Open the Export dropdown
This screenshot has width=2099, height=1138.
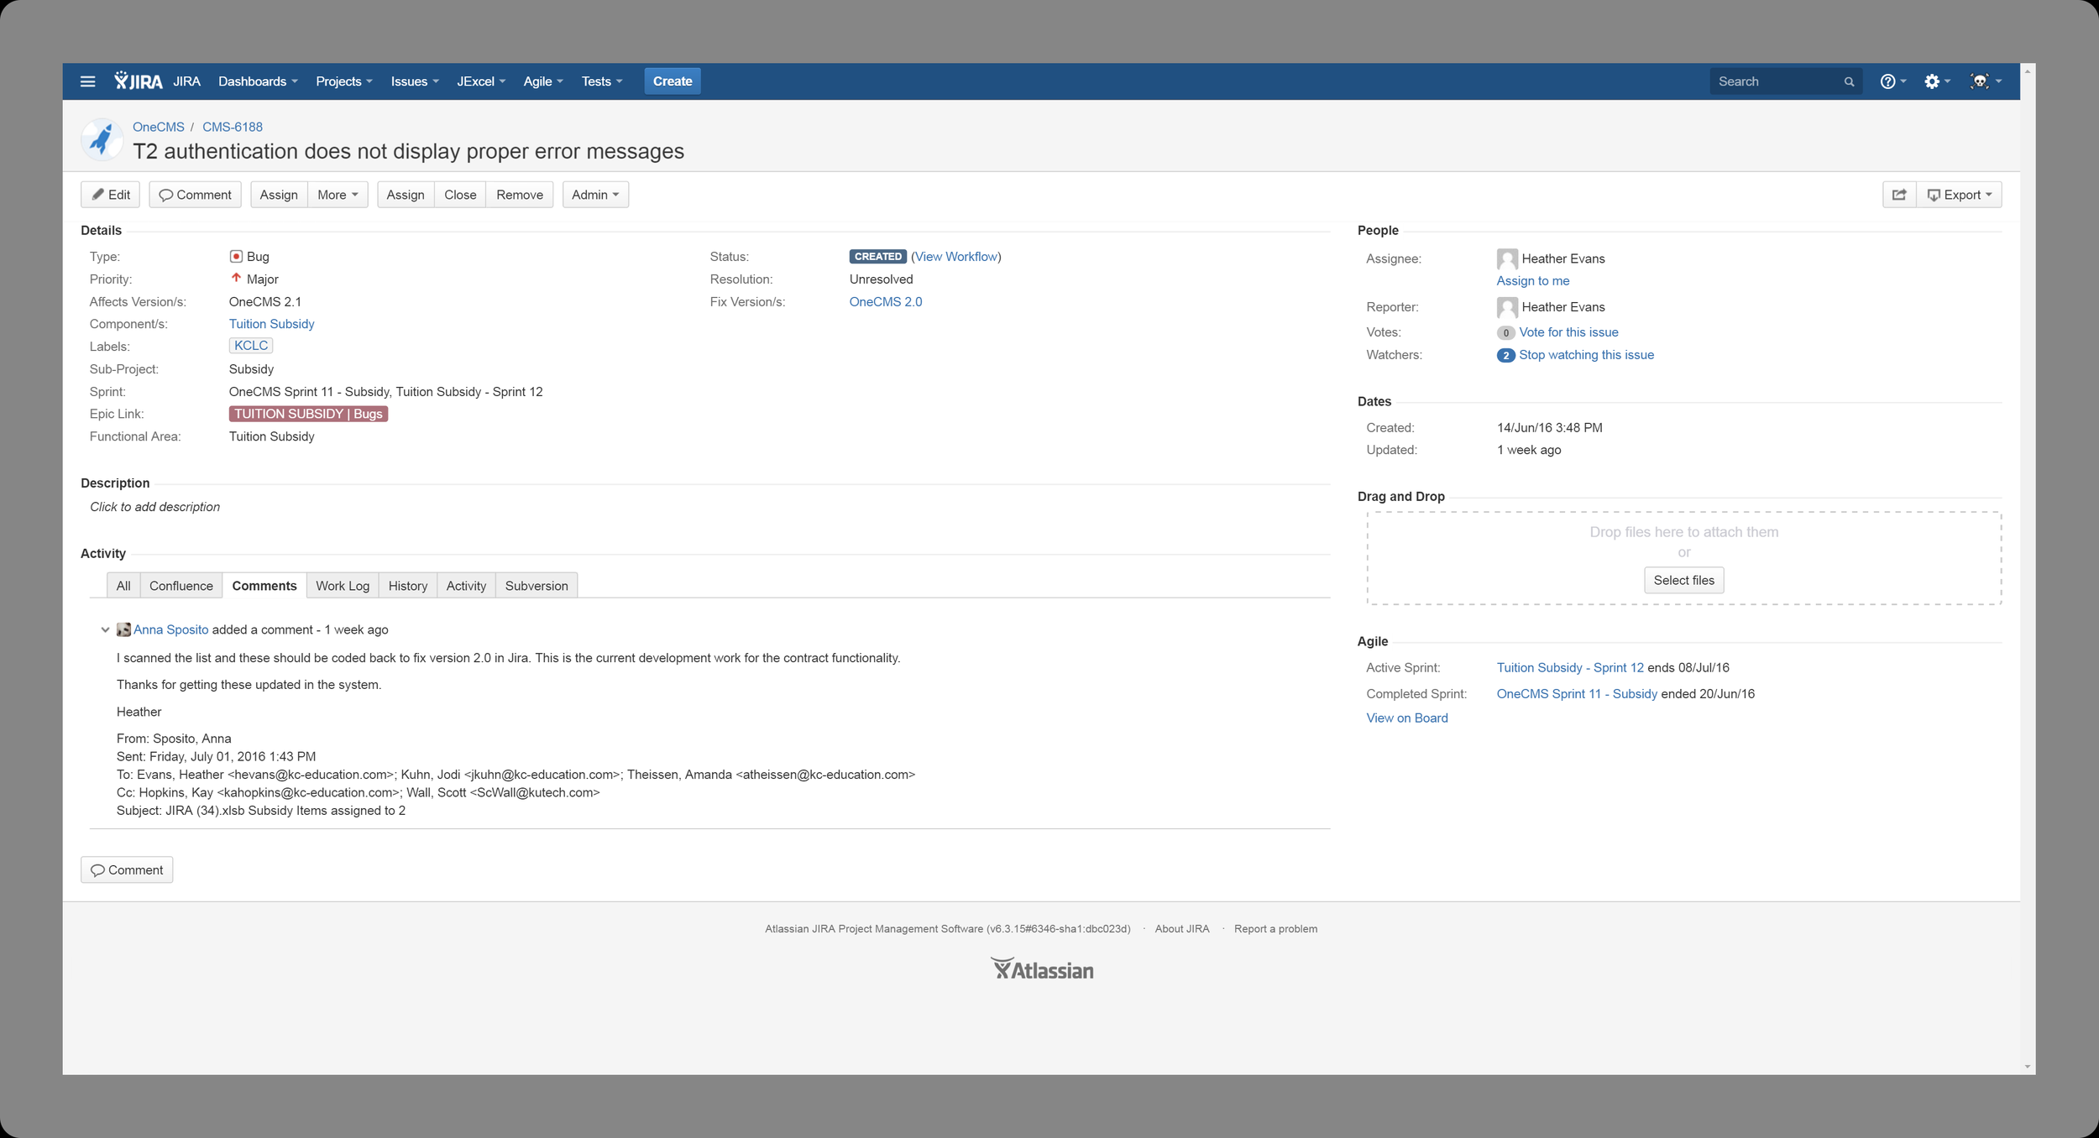(1959, 195)
